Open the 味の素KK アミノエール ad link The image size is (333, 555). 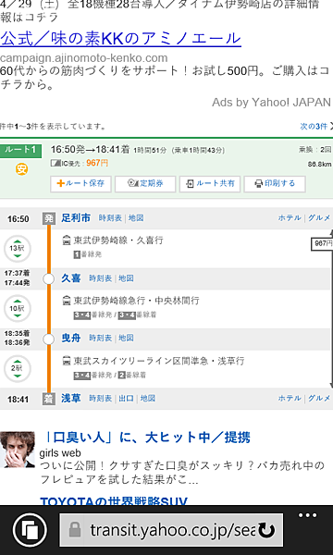120,39
